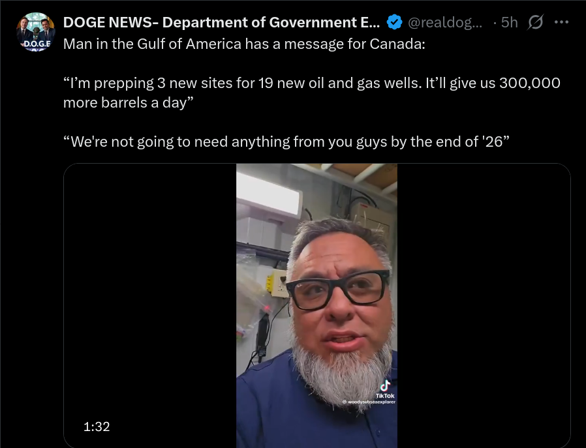Click the @woodysubseaexplorer watermark text
Viewport: 586px width, 448px height.
pos(369,402)
